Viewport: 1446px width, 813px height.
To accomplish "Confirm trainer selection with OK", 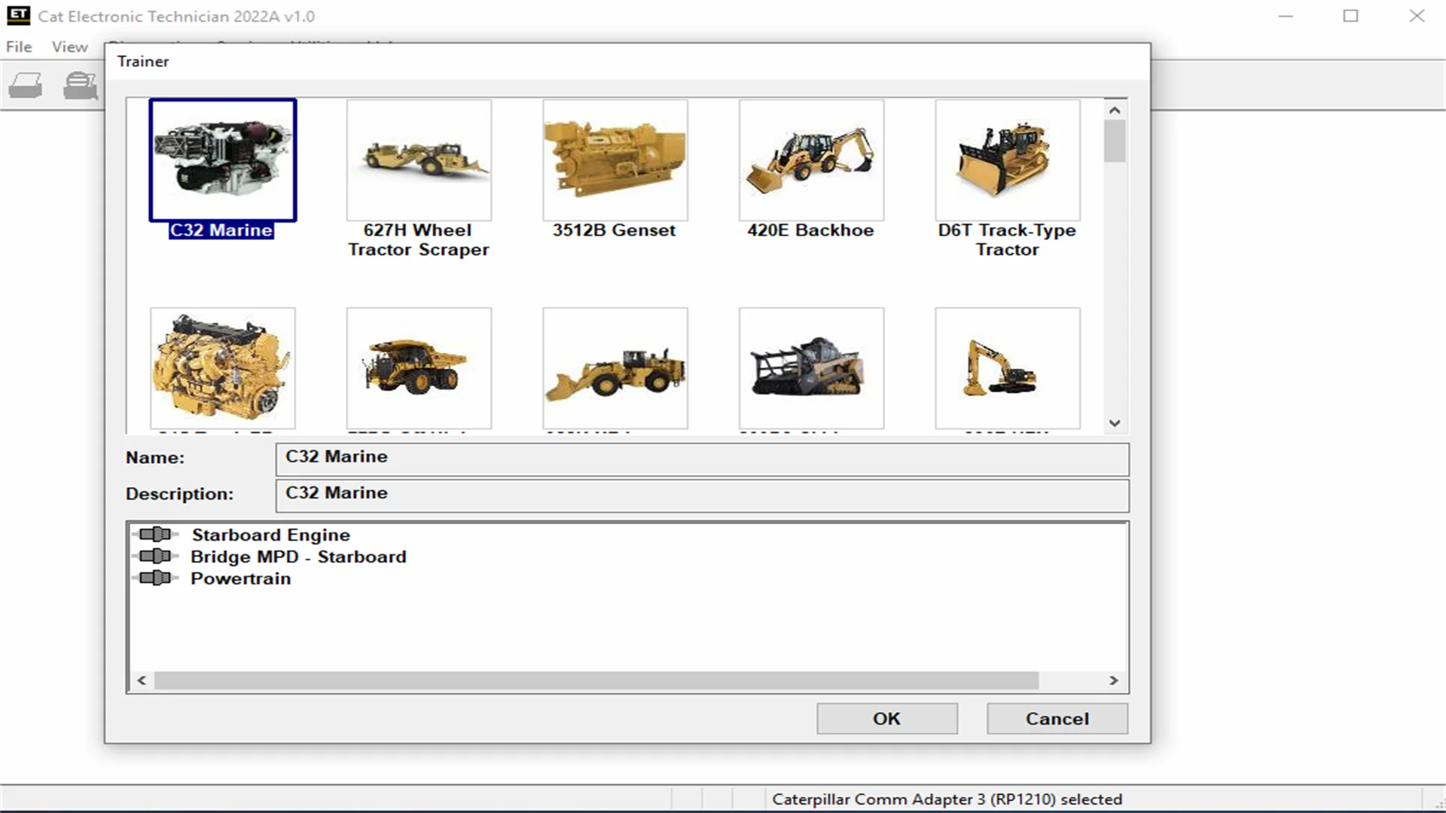I will 887,719.
